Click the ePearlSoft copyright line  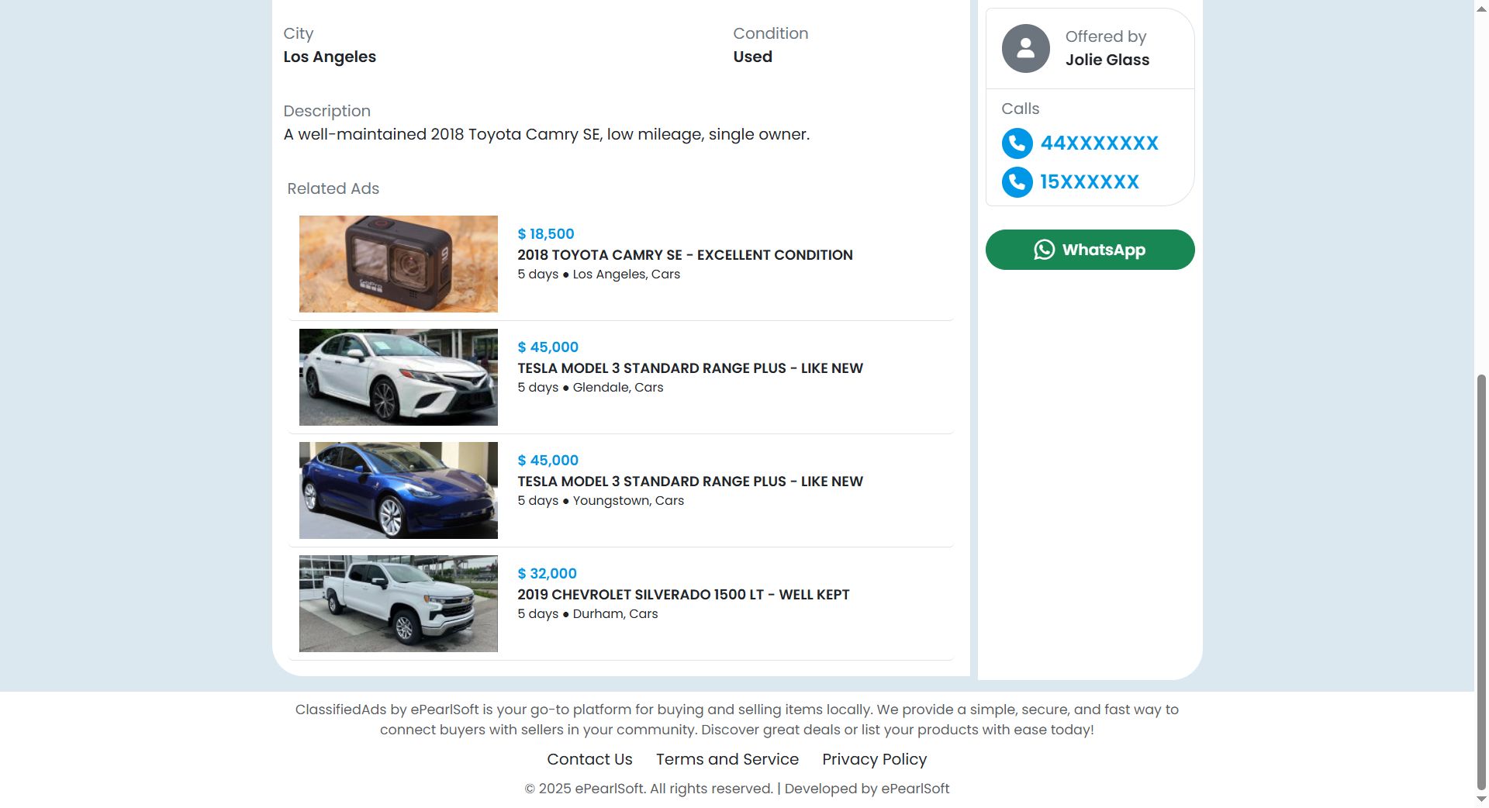[737, 789]
